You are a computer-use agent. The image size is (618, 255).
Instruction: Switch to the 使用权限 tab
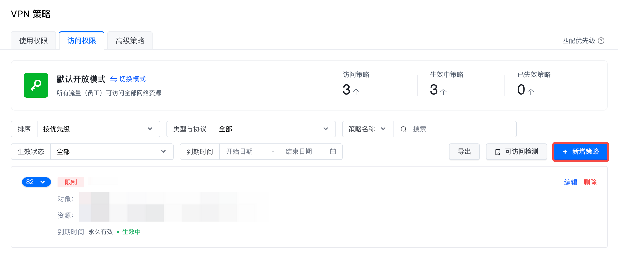[33, 41]
